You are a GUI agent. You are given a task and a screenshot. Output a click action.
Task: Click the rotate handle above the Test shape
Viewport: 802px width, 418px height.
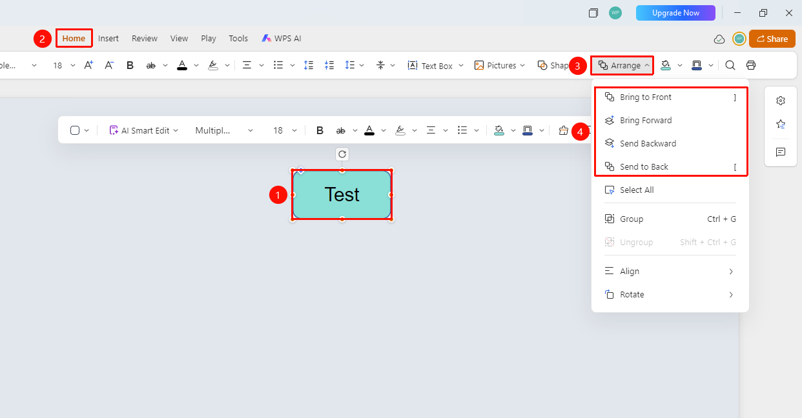coord(342,154)
